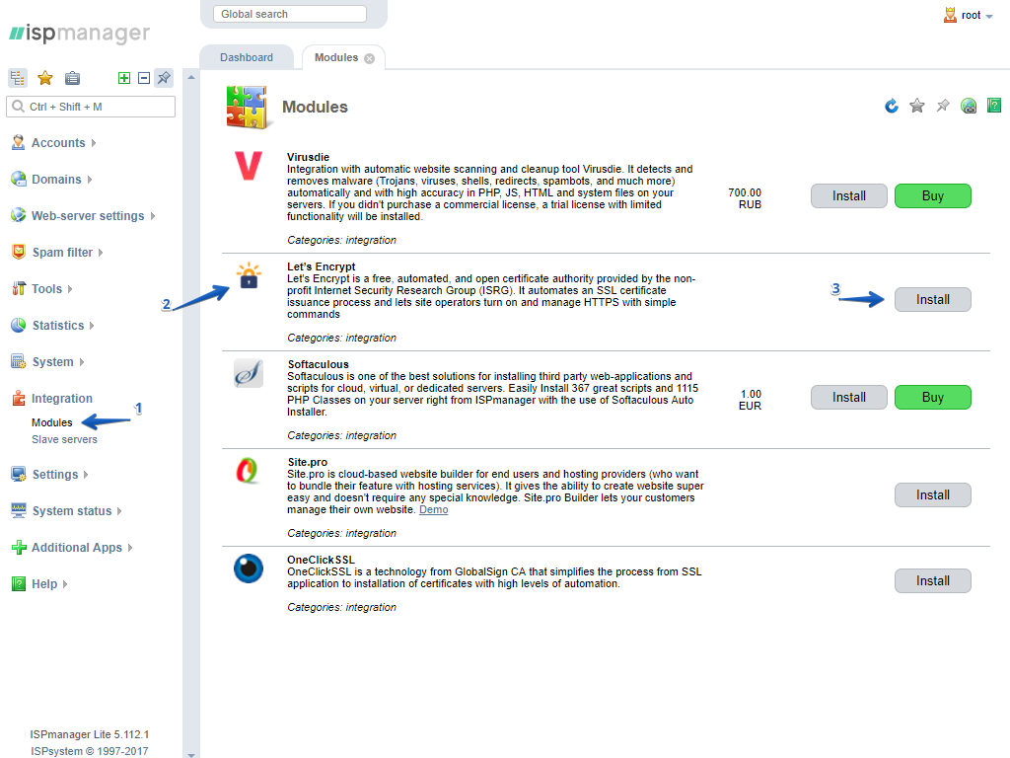The height and width of the screenshot is (758, 1010).
Task: Add Modules page to favorites star
Action: point(917,106)
